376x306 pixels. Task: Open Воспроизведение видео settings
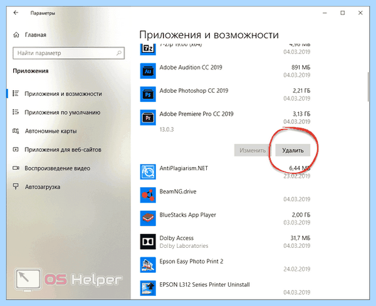[51, 168]
